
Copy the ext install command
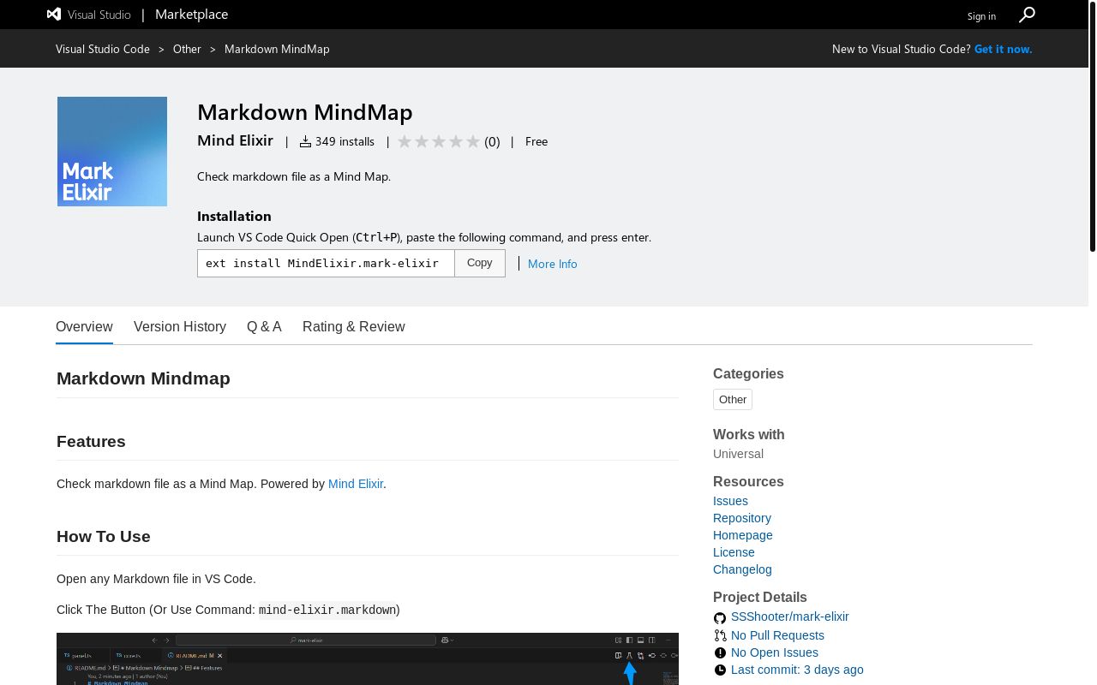(x=479, y=262)
